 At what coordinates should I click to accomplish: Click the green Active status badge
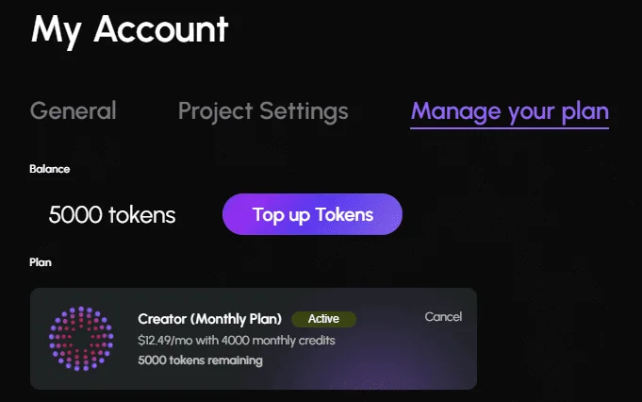323,319
